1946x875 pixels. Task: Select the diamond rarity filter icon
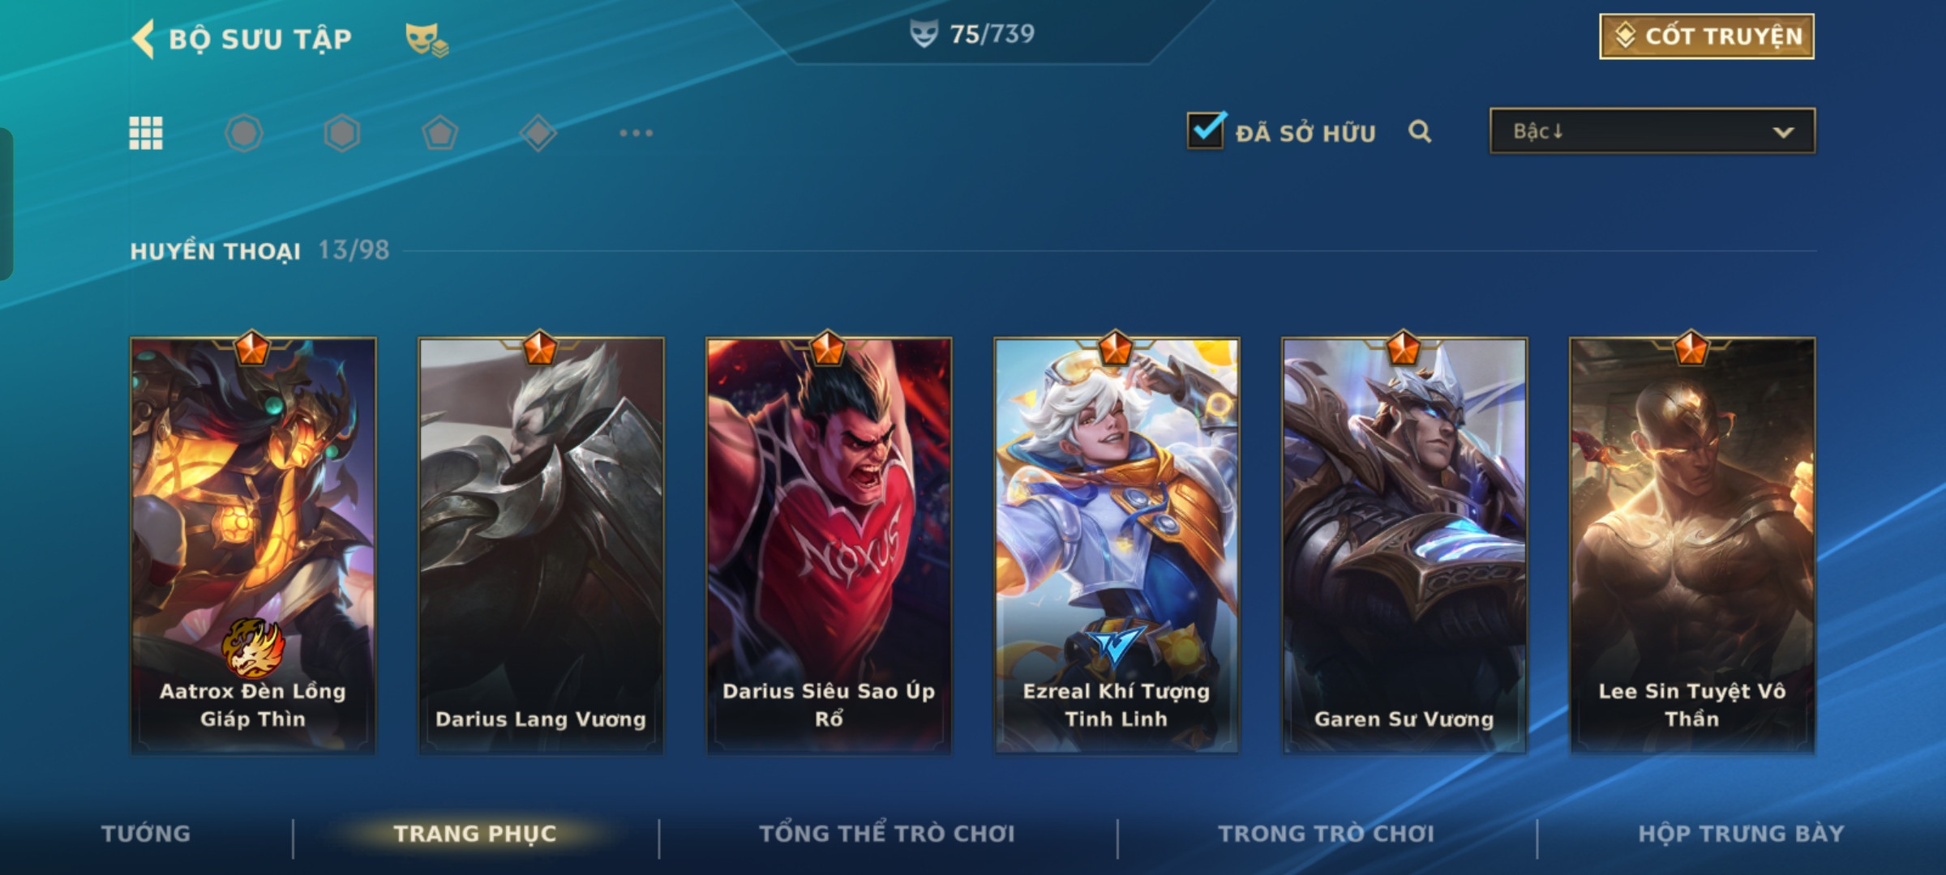[x=538, y=133]
